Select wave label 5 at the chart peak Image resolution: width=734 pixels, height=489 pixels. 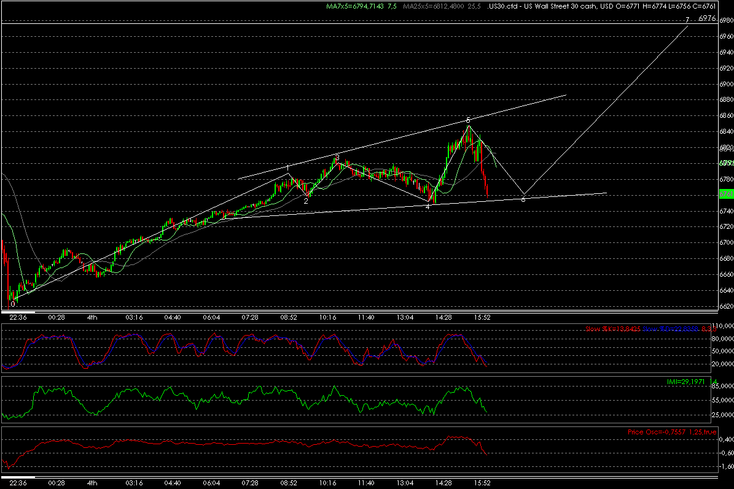pos(467,120)
